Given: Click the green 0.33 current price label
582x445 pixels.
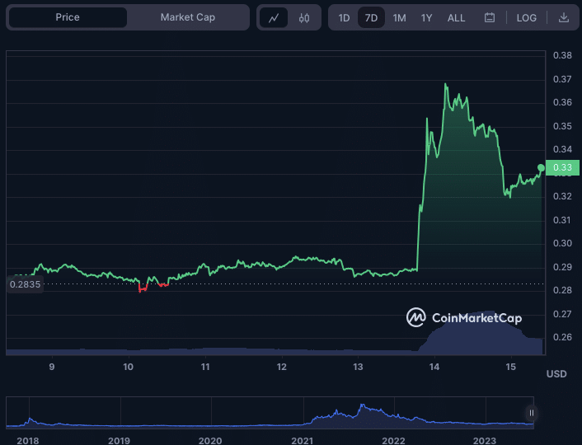Looking at the screenshot, I should click(563, 168).
